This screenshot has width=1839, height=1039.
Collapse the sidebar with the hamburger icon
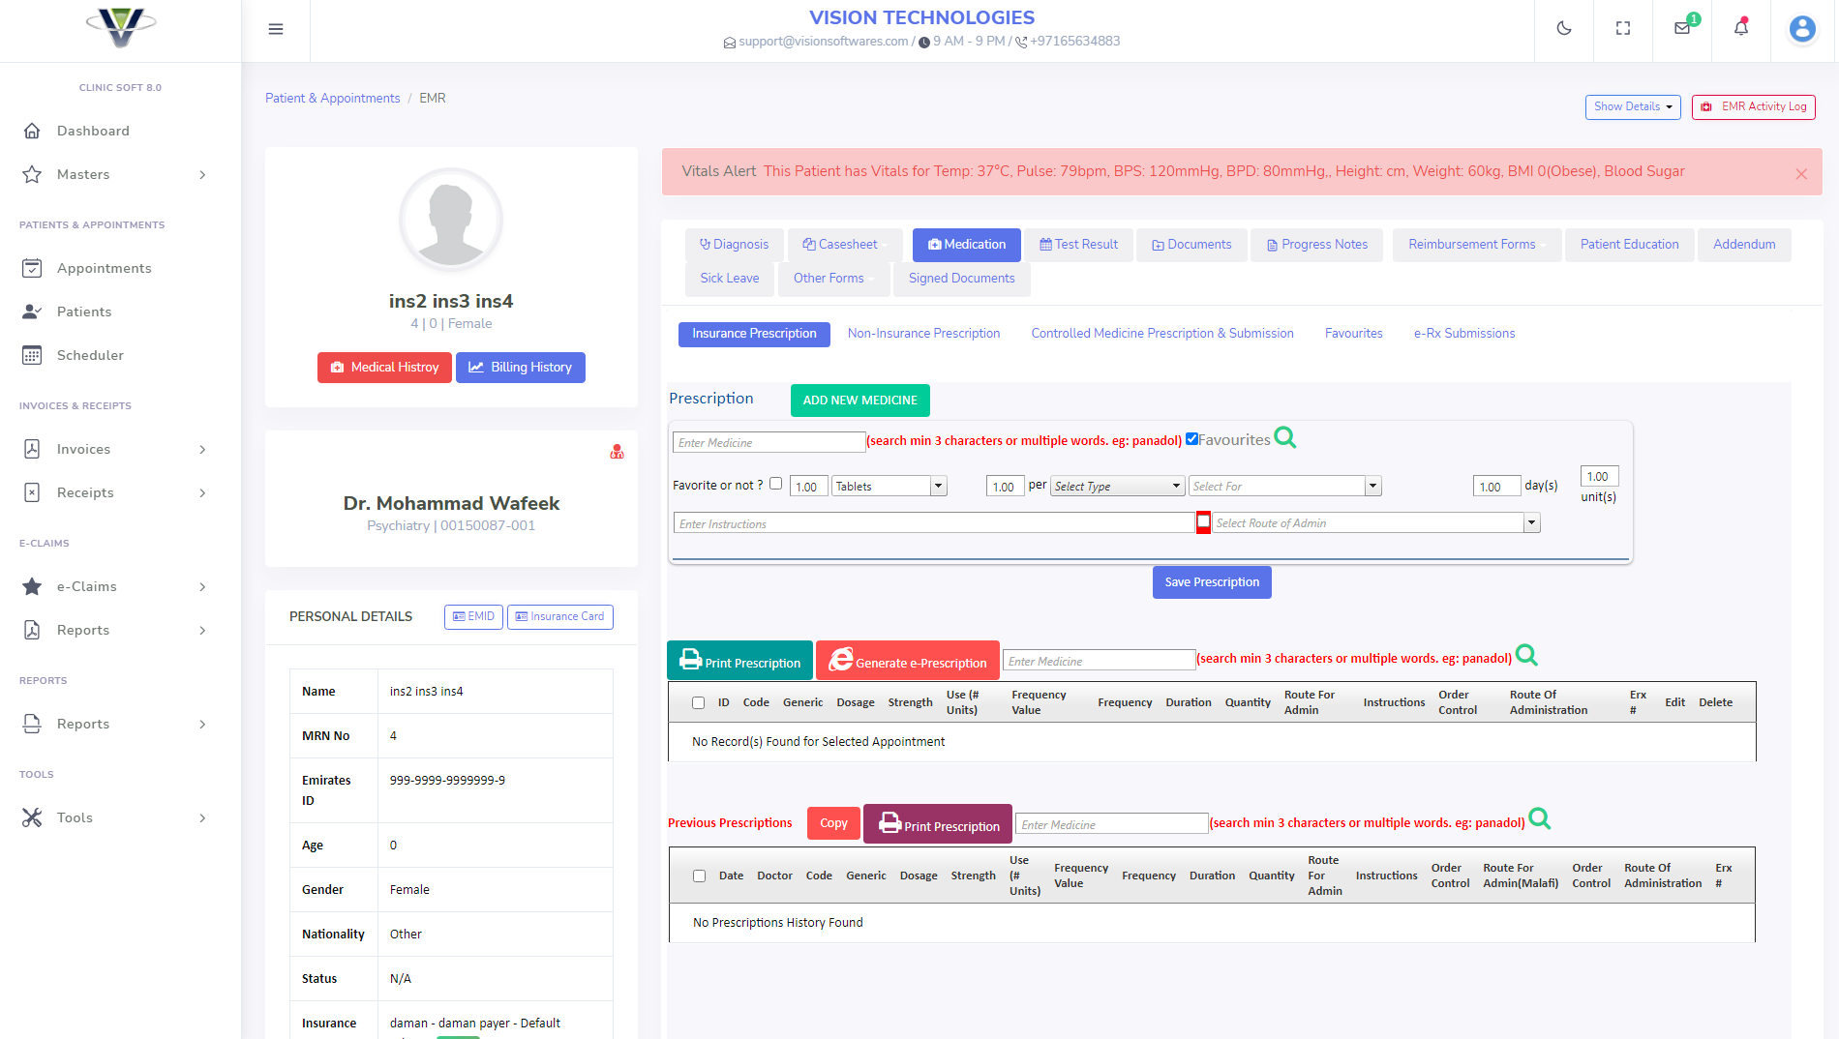276,29
